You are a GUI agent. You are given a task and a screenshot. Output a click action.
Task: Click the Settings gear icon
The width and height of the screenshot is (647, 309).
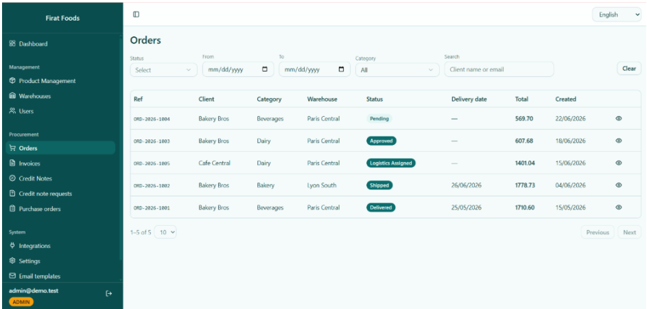point(12,261)
